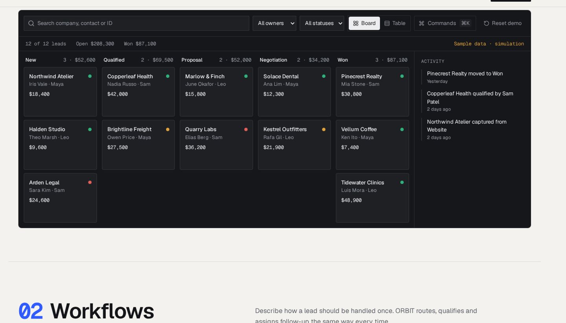Screen dimensions: 566x323
Task: Click the green dot on Pinecrest Realty
Action: [x=402, y=76]
